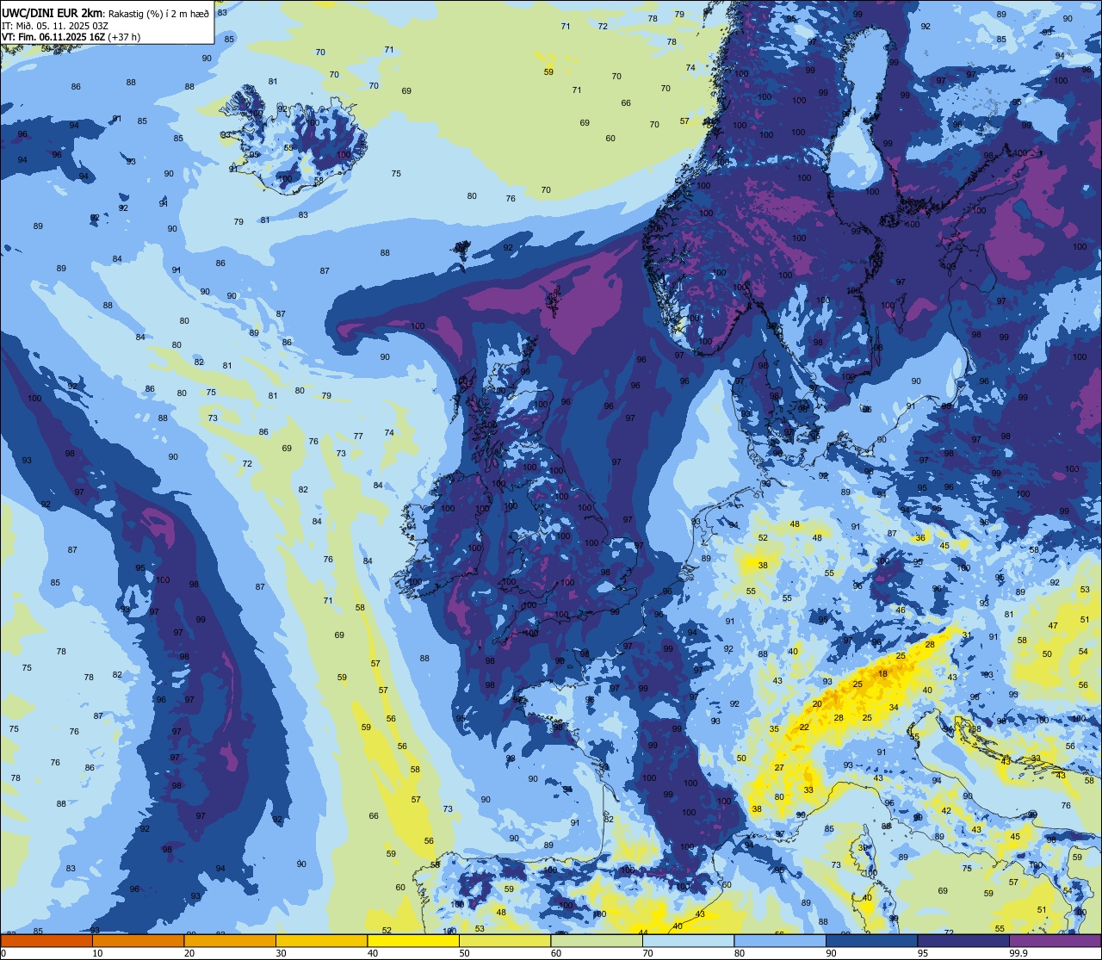Click the lowest humidity value '18' over the Alps
The height and width of the screenshot is (960, 1102).
tap(882, 673)
